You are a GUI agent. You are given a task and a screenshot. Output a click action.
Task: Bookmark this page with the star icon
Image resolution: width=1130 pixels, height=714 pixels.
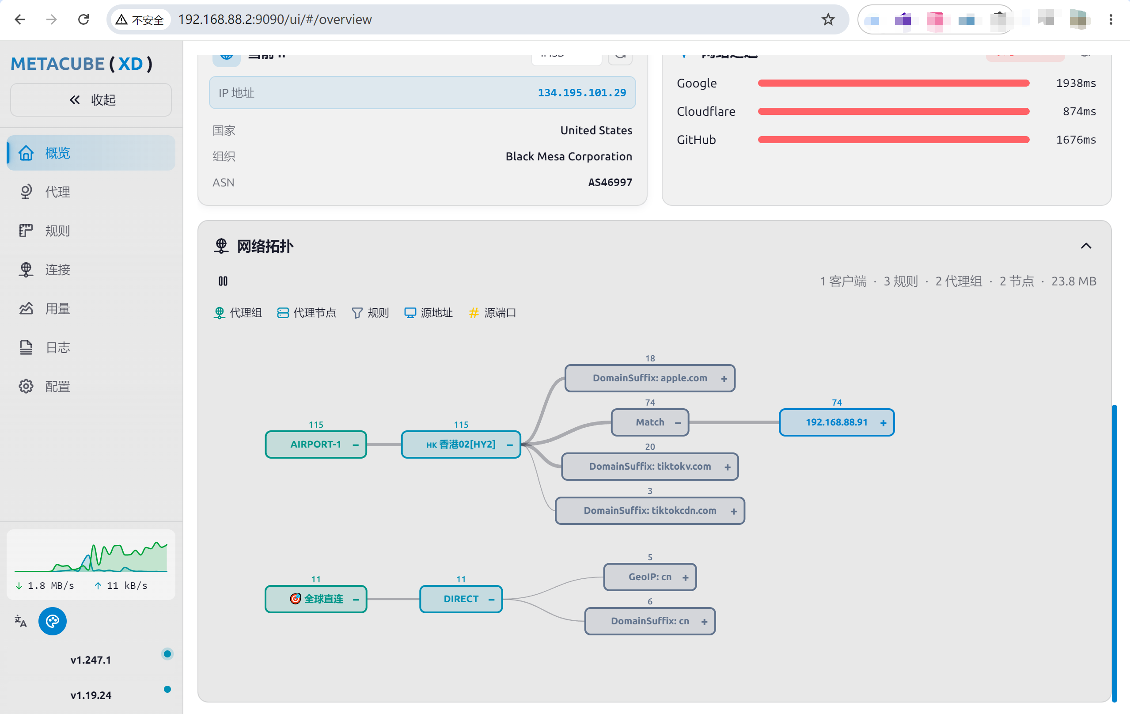[828, 20]
